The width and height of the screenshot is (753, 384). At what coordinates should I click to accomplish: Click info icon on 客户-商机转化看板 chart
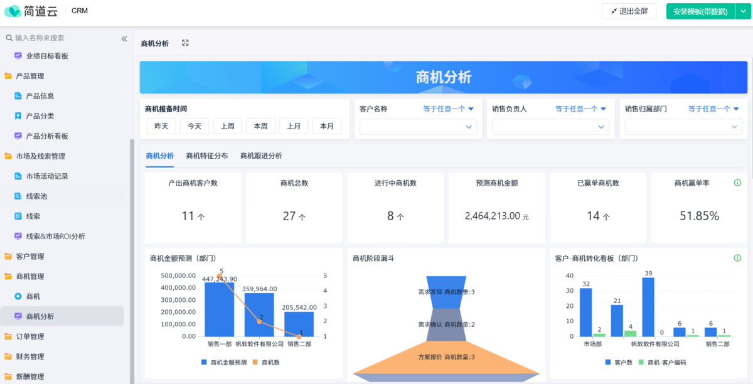point(737,258)
